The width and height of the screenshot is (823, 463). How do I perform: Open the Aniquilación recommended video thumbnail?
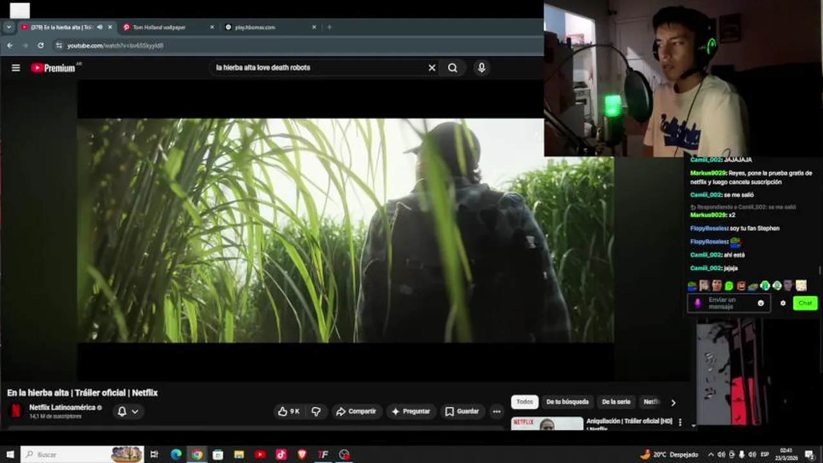[547, 423]
